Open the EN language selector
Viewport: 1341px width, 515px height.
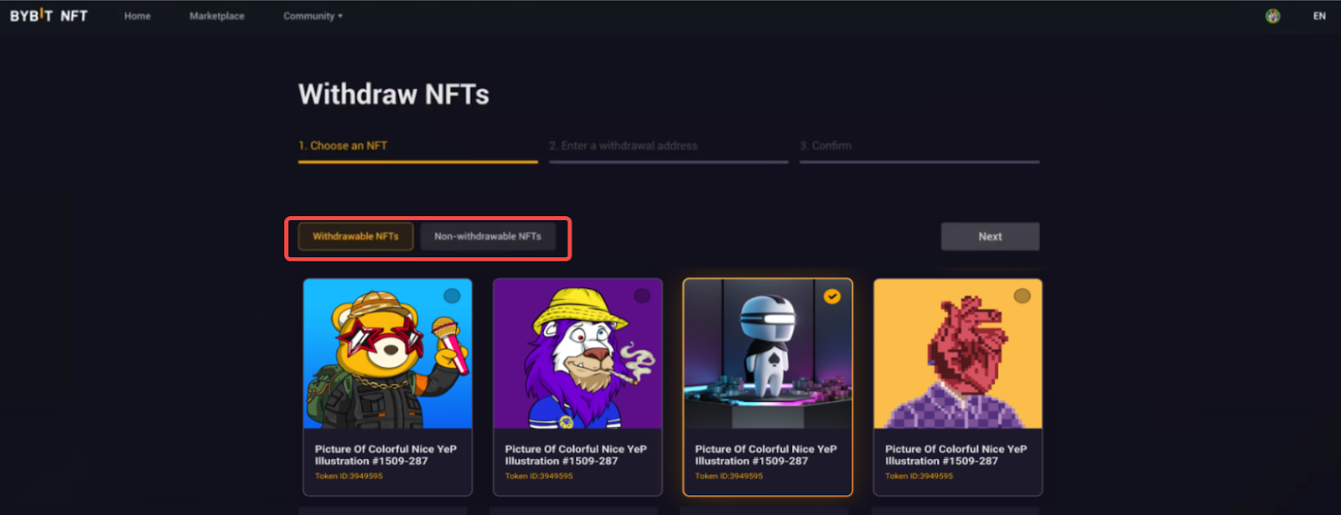(1319, 16)
